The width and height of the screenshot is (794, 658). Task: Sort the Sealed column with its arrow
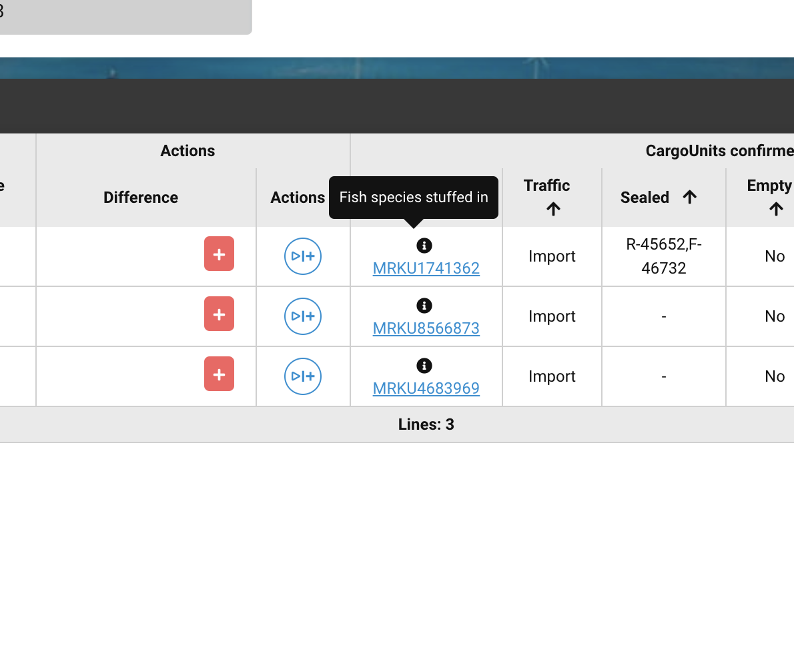pos(690,197)
